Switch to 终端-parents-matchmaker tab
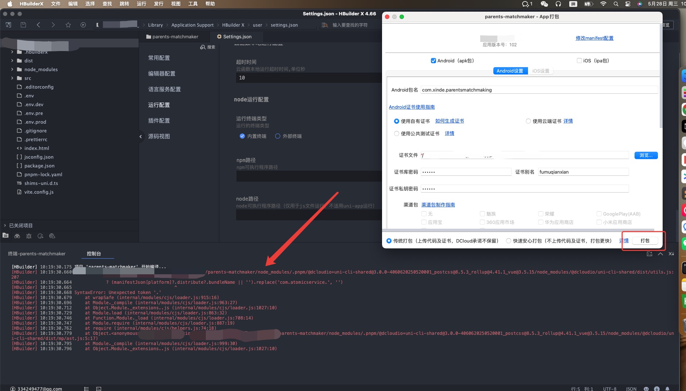 pyautogui.click(x=37, y=253)
